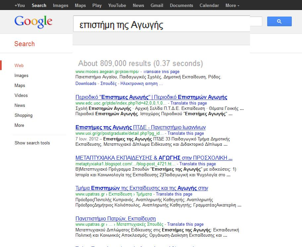302x247 pixels.
Task: Select the Web filter in the sidebar
Action: [19, 65]
